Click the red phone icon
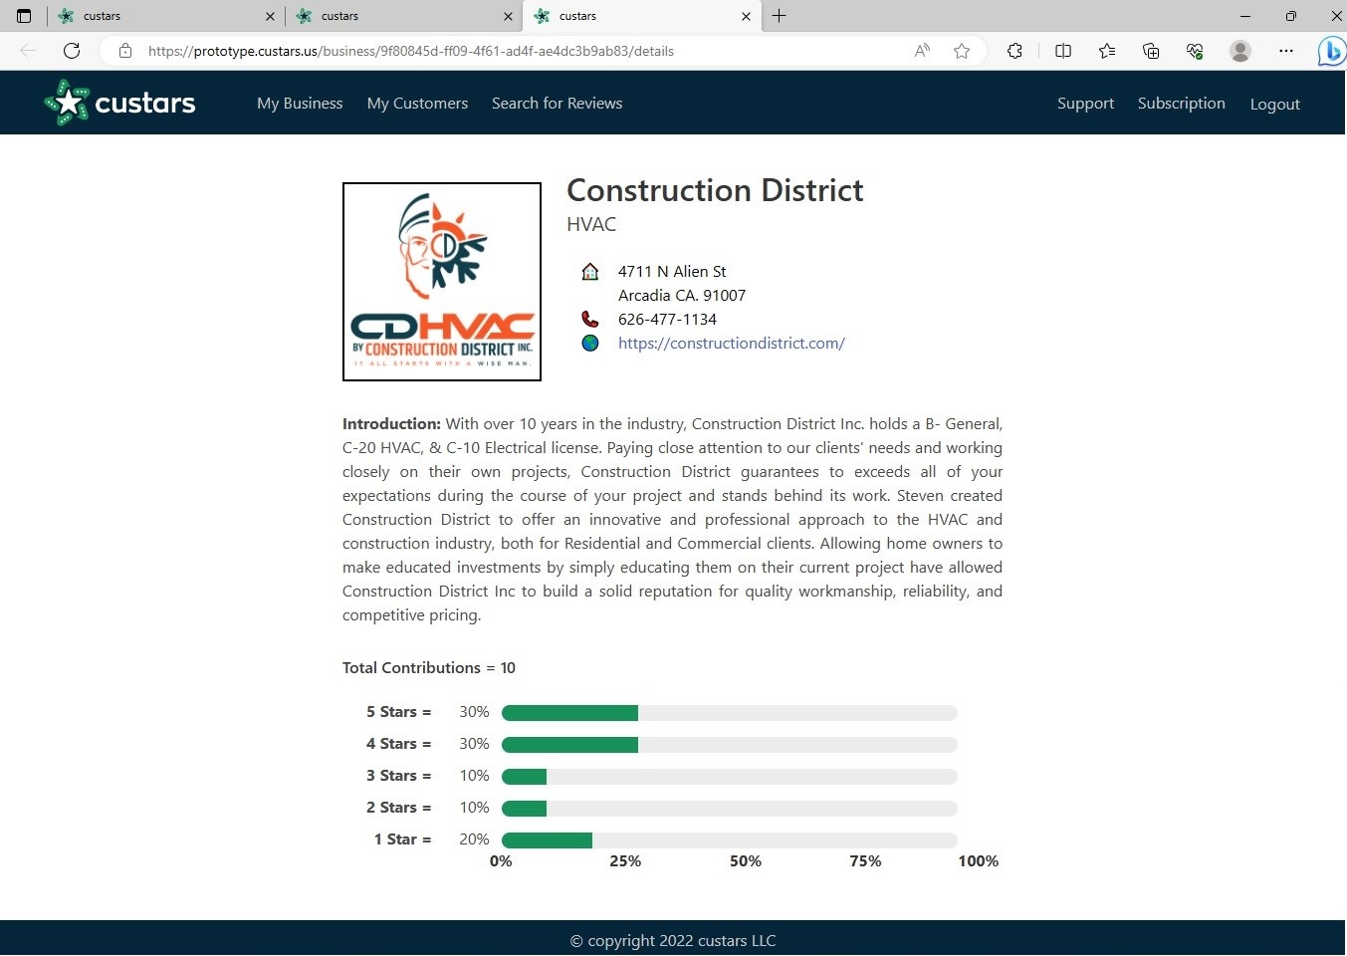This screenshot has width=1347, height=956. 590,320
